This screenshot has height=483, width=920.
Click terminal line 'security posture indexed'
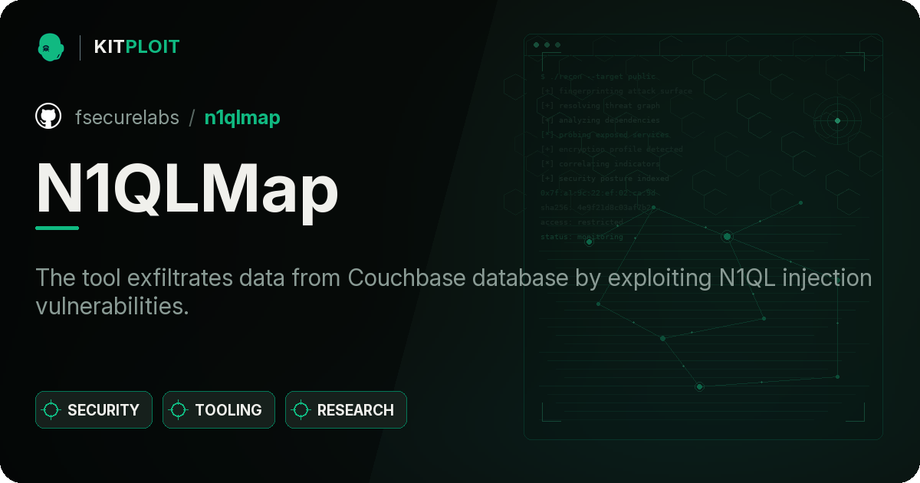pyautogui.click(x=605, y=179)
